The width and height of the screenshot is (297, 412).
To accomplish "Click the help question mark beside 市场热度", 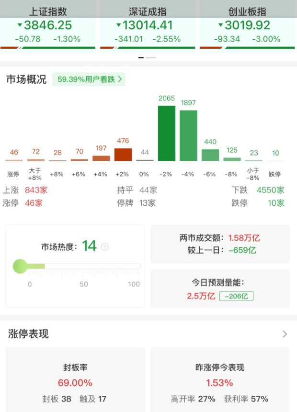I will pyautogui.click(x=105, y=247).
